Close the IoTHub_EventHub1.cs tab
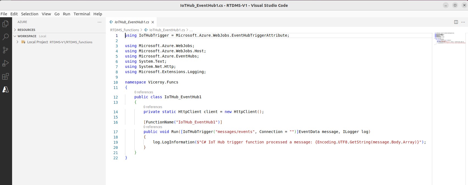The height and width of the screenshot is (185, 468). pos(153,22)
